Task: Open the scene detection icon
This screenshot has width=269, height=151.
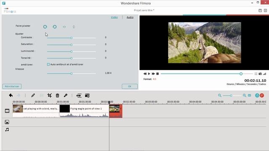Action: [x=87, y=95]
